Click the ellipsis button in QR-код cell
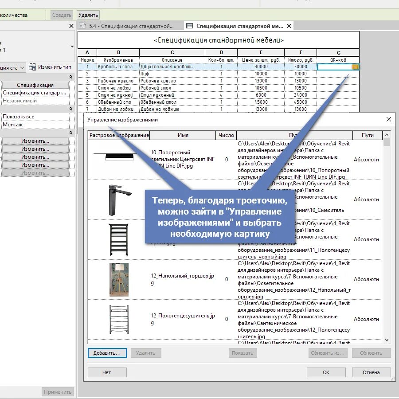 pyautogui.click(x=355, y=67)
